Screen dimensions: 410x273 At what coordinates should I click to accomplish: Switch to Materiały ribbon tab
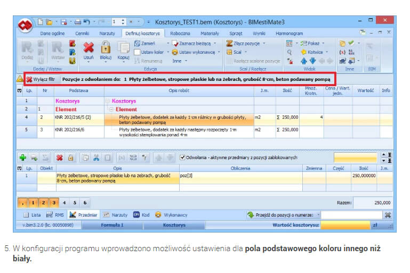pos(210,34)
